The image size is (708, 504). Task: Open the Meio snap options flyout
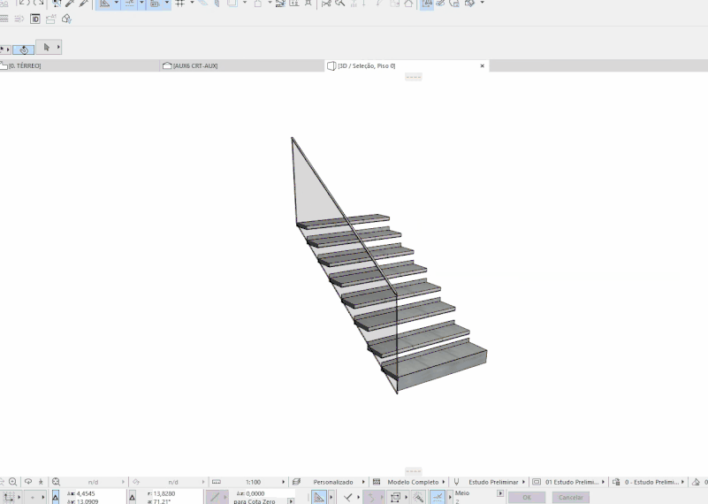point(500,493)
